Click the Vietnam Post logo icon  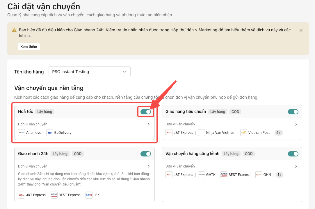244,133
